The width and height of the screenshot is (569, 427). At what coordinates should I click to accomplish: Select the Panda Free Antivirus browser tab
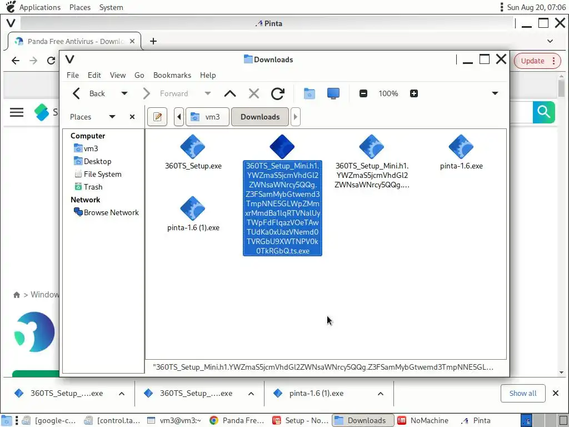[74, 41]
